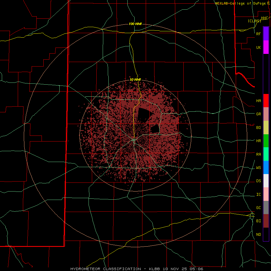
Task: Click the 05:06 timestamp
Action: click(x=196, y=269)
